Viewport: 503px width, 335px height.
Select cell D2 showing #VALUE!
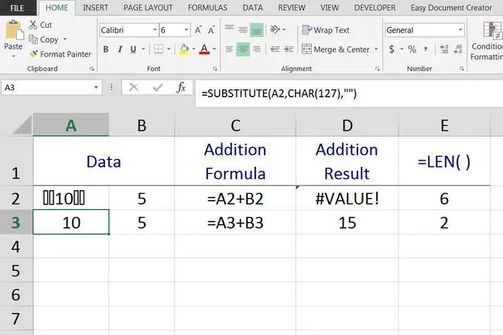[x=347, y=198]
